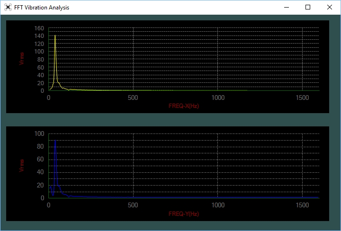Click the 1500 tick label under FREQ-X chart
Image resolution: width=341 pixels, height=231 pixels.
[302, 98]
